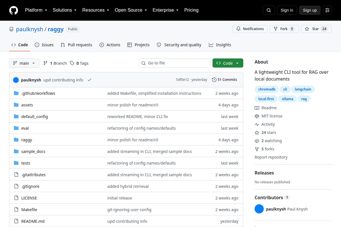The height and width of the screenshot is (227, 341).
Task: Click the green check status icon
Action: click(90, 80)
